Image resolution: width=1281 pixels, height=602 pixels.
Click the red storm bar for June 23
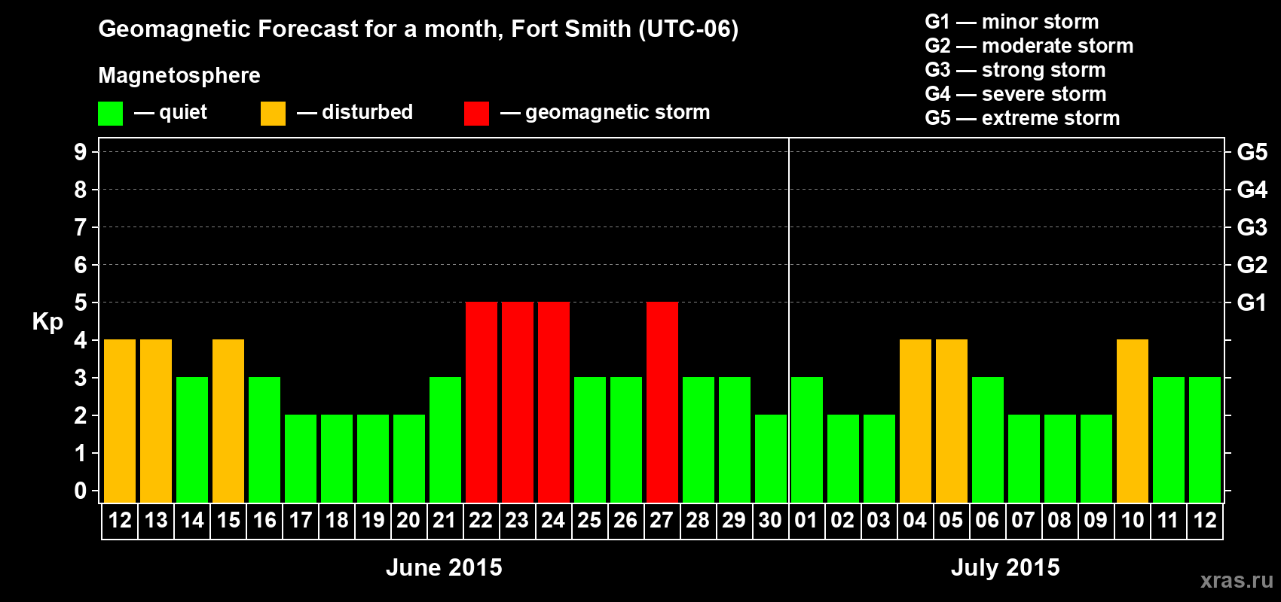pos(518,403)
